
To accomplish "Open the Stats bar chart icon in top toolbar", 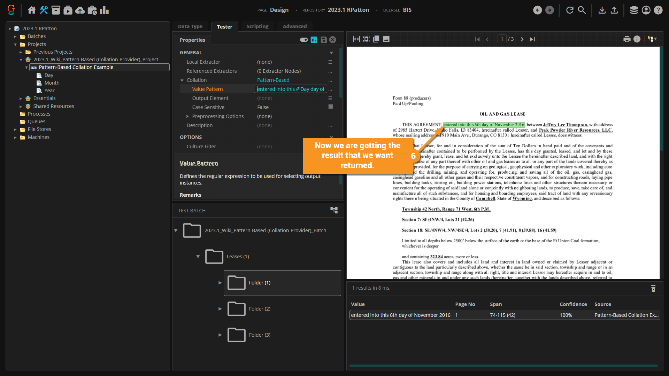I will point(104,10).
